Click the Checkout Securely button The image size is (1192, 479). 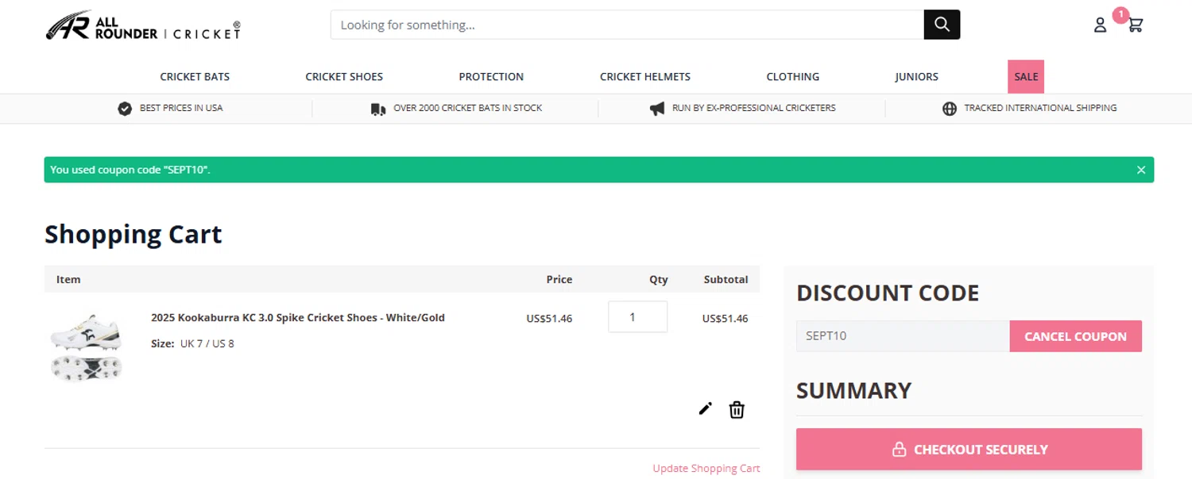[969, 450]
